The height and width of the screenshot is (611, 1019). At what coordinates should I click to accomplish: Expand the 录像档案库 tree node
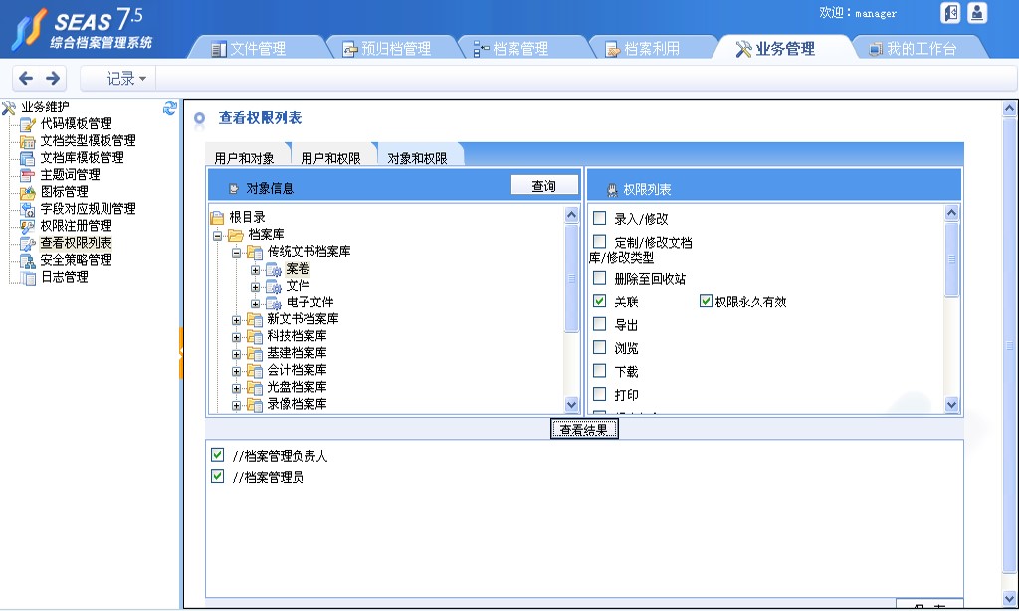(237, 405)
